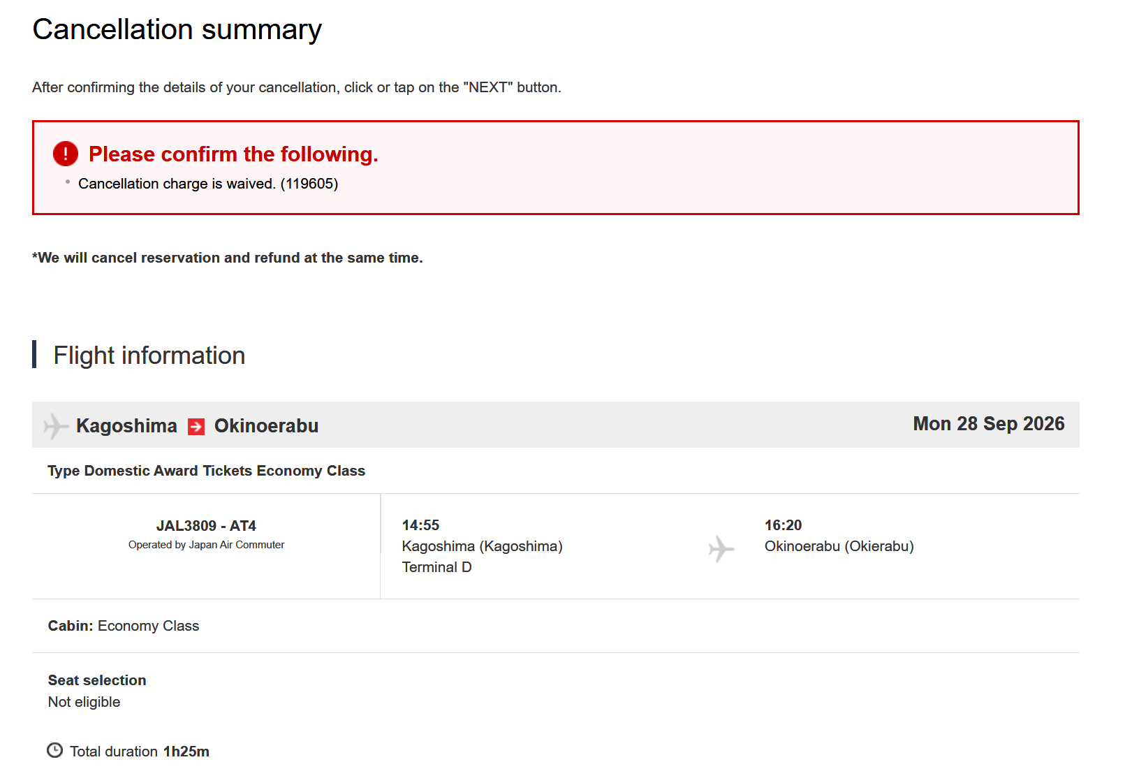Image resolution: width=1125 pixels, height=769 pixels.
Task: Click the 'Please confirm the following' warning title
Action: (x=233, y=154)
